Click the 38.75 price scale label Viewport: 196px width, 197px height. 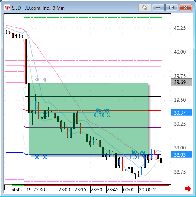pyautogui.click(x=179, y=172)
